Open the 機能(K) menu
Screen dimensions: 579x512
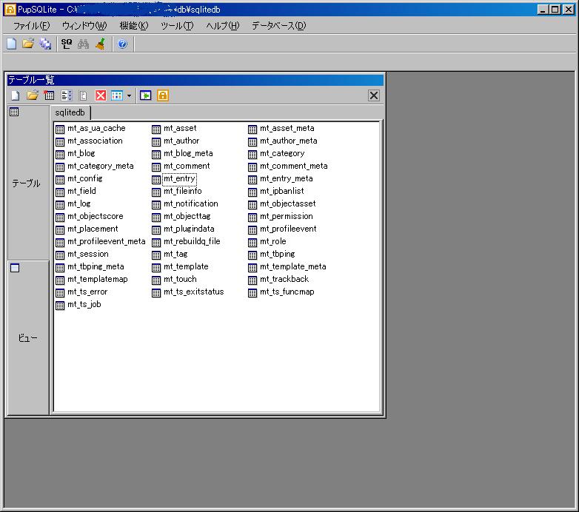[x=134, y=26]
